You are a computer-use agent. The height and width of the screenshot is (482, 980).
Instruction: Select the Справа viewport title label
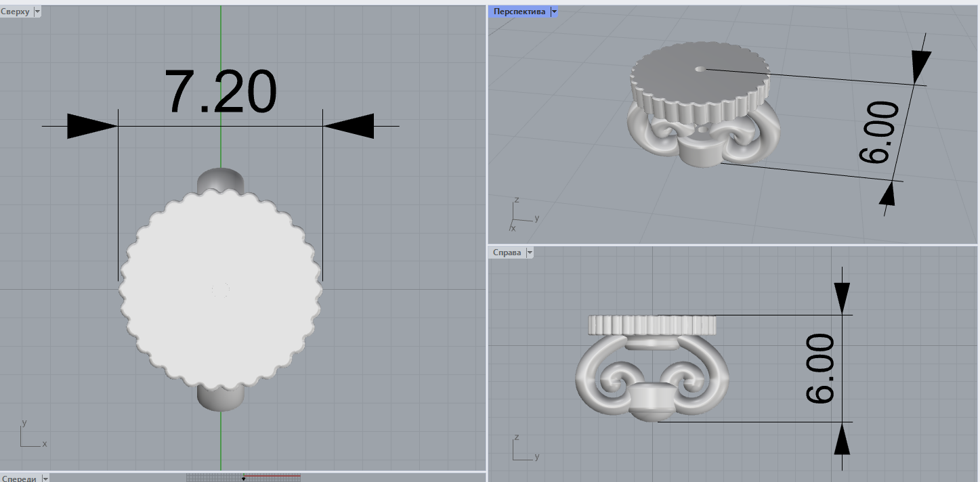tap(507, 253)
